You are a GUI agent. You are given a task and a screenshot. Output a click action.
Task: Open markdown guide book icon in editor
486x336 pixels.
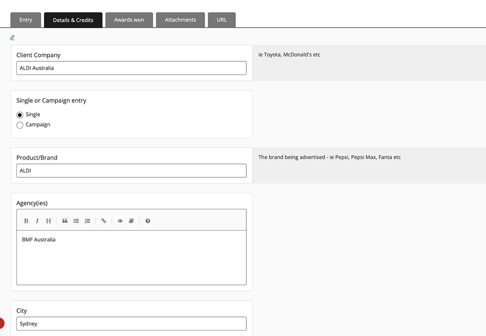(x=131, y=221)
